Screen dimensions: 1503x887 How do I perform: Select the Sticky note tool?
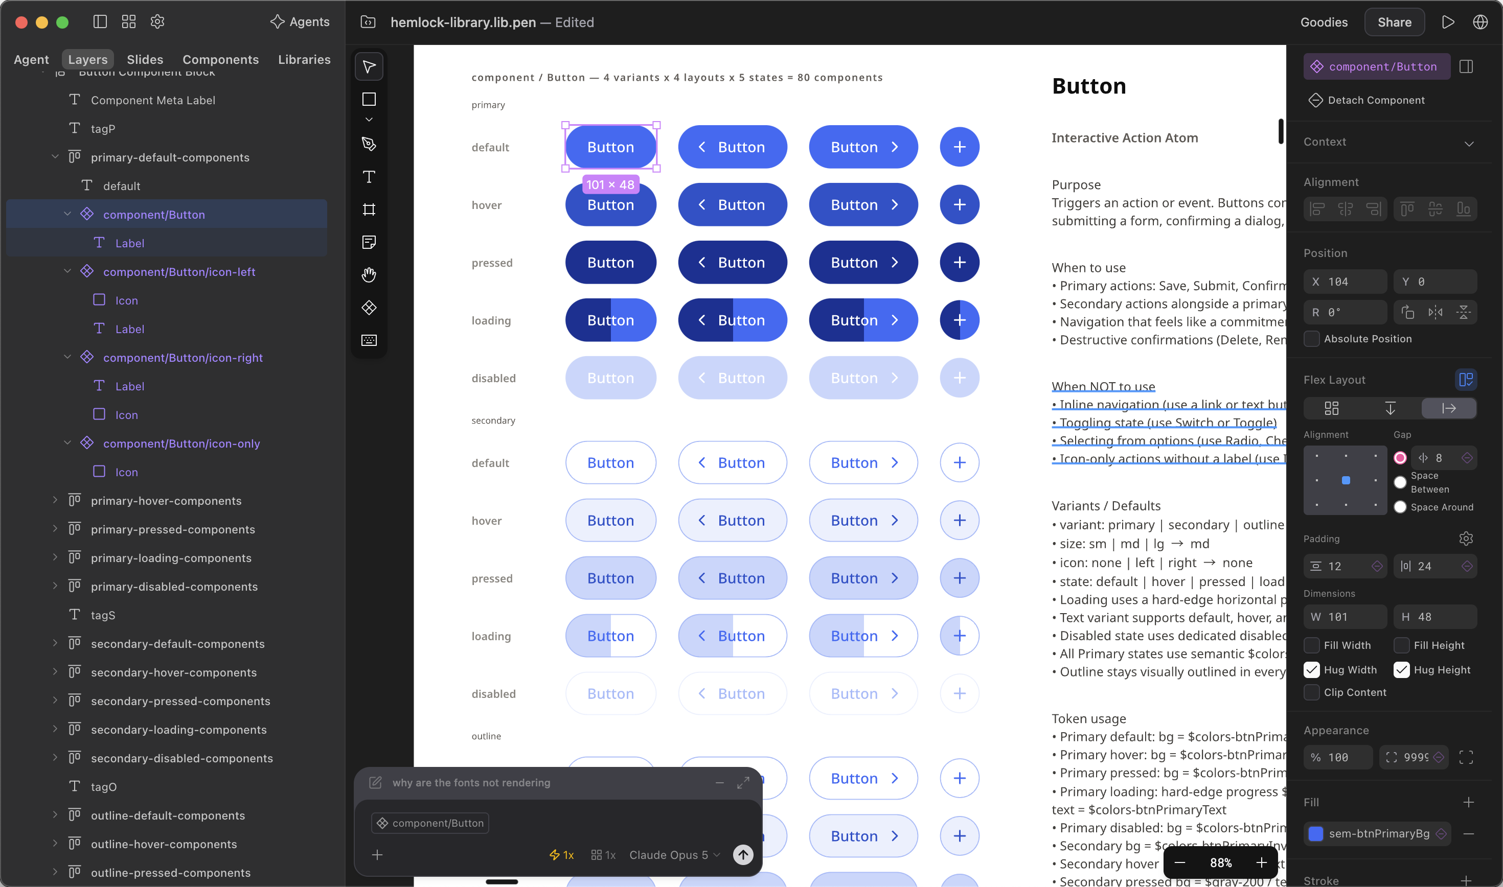tap(369, 242)
